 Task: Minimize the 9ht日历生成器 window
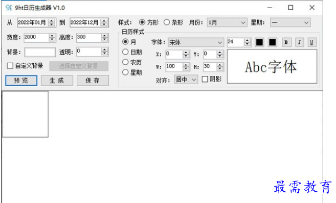click(270, 8)
